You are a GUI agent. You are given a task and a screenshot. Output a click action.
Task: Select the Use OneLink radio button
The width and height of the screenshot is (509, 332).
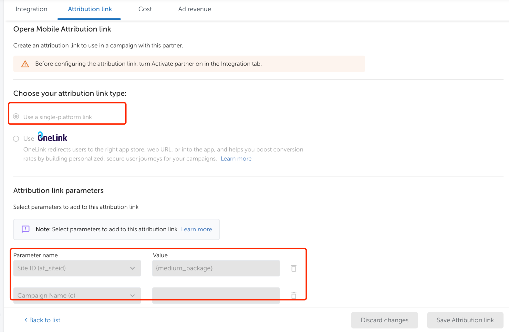click(16, 139)
